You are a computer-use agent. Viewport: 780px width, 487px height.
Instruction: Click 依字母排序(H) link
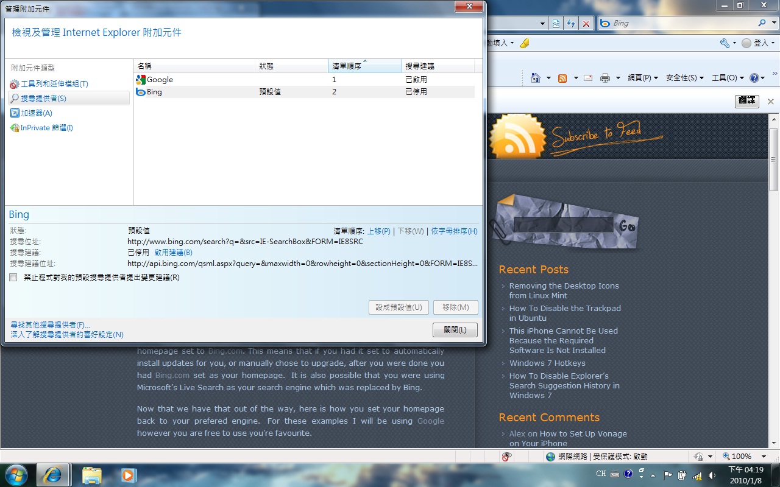(x=454, y=231)
